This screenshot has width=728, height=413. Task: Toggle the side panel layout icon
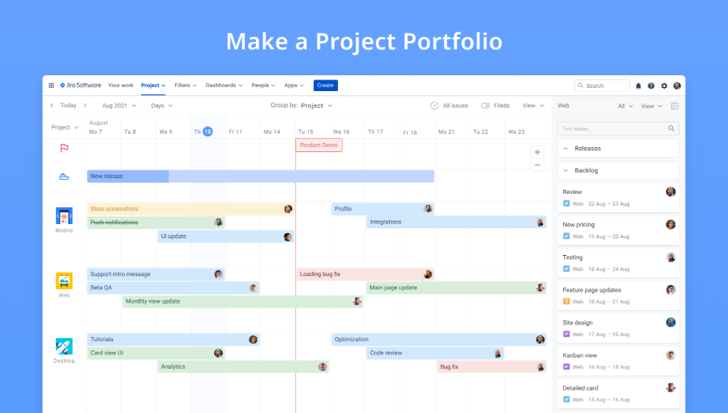[x=674, y=106]
